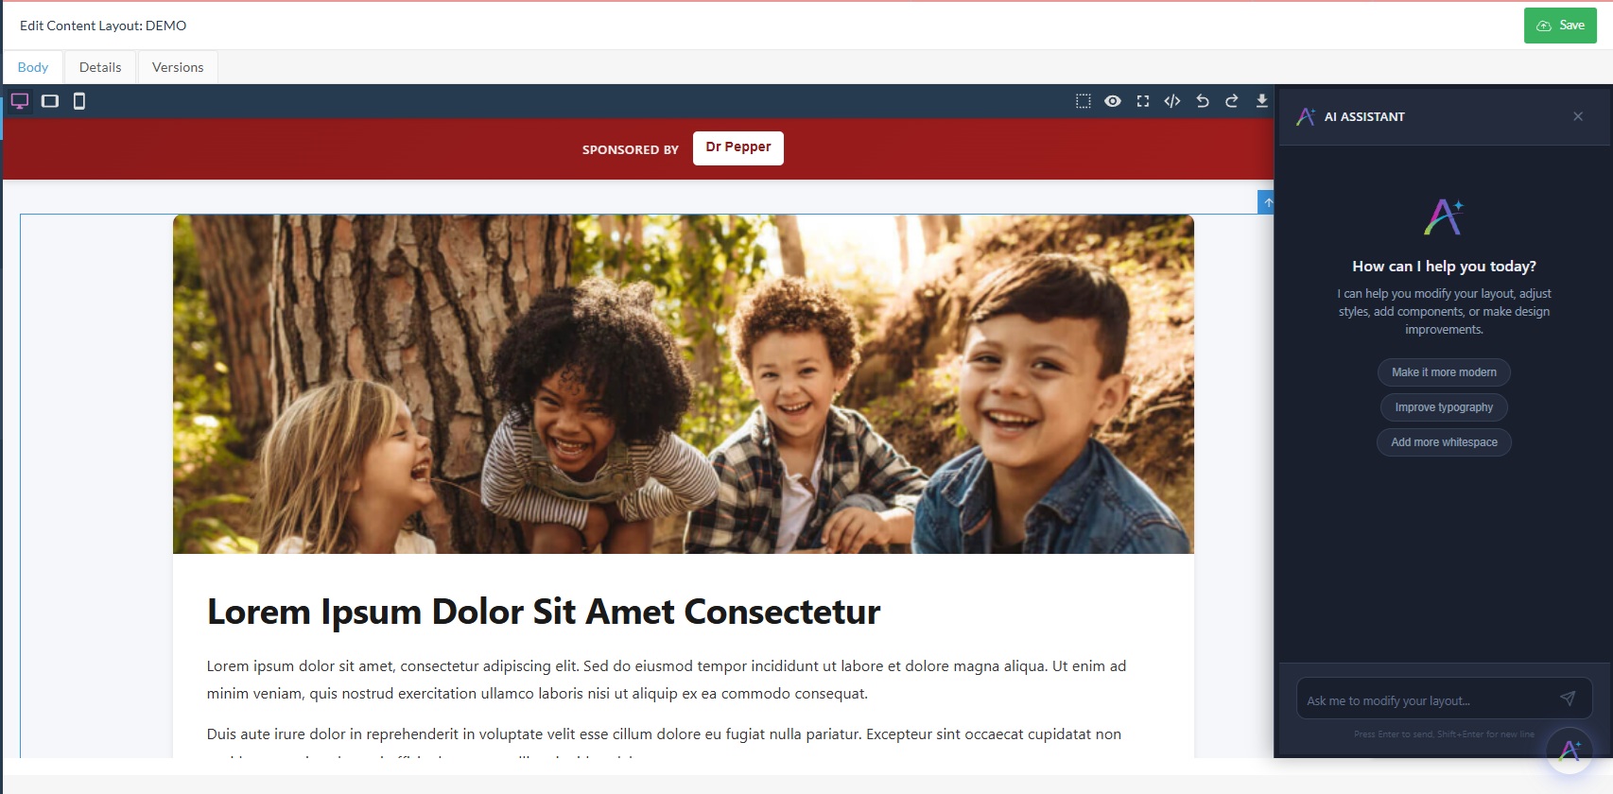Undo the last change
1613x794 pixels.
point(1203,101)
